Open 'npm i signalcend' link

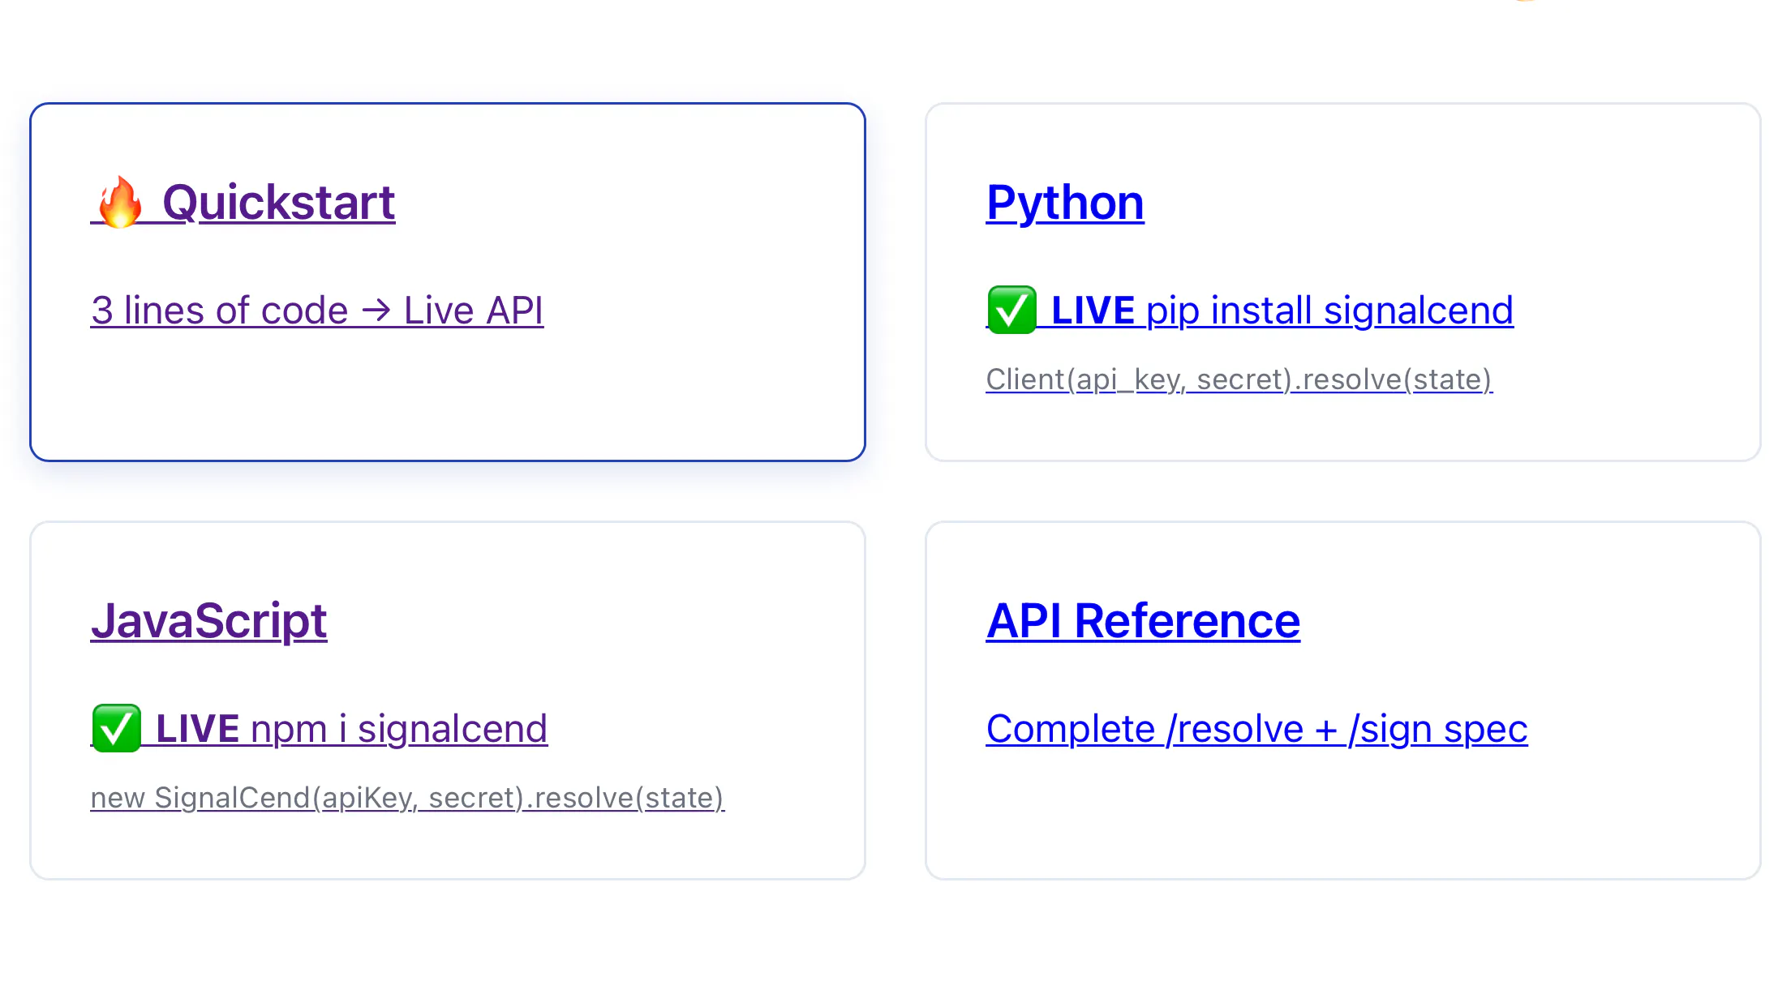(399, 729)
